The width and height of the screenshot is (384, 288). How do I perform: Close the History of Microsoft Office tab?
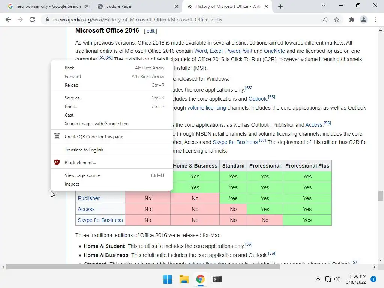(x=267, y=6)
